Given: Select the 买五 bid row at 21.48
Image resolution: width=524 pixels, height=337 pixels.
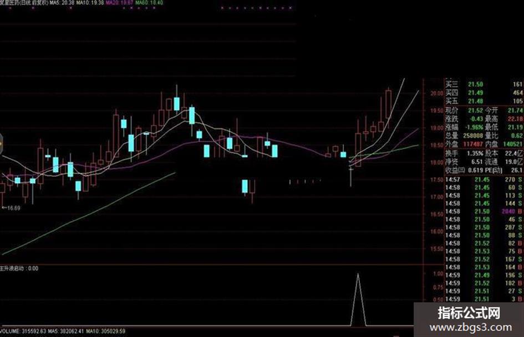Looking at the screenshot, I should [484, 101].
